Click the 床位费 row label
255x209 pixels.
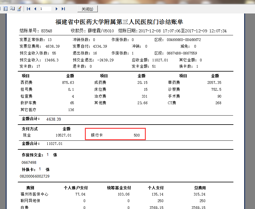[100, 90]
